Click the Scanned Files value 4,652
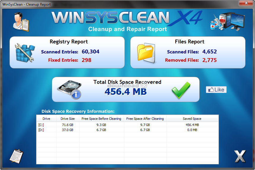The width and height of the screenshot is (255, 170). pyautogui.click(x=209, y=52)
